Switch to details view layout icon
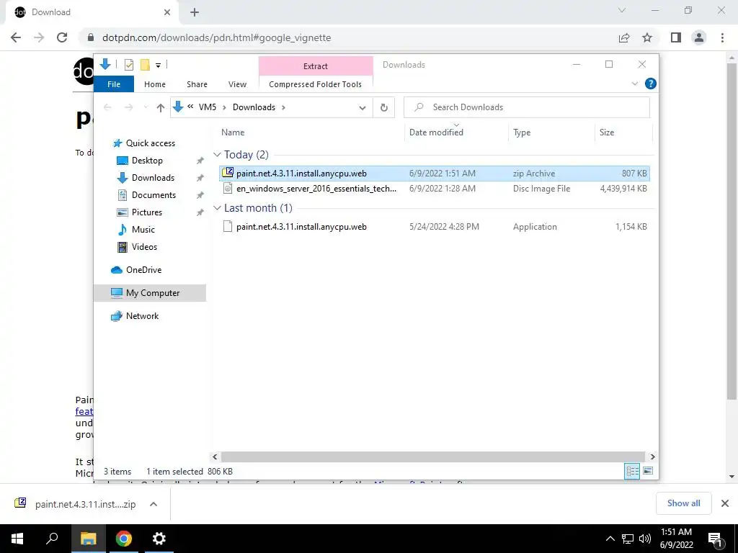The height and width of the screenshot is (553, 738). (x=632, y=471)
